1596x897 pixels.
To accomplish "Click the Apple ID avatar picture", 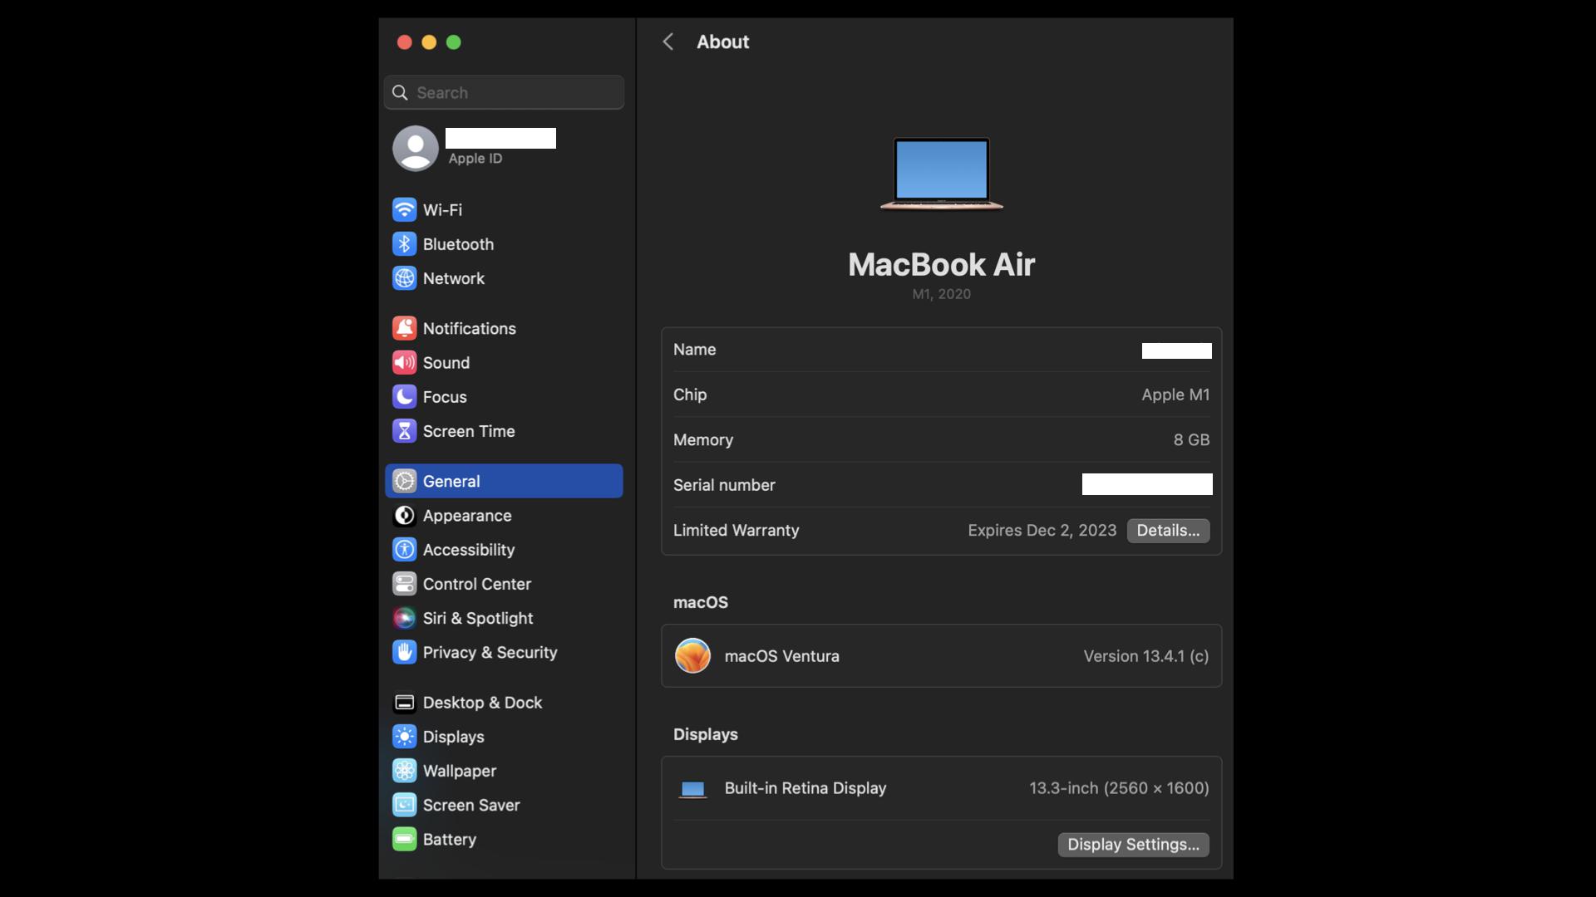I will tap(415, 149).
